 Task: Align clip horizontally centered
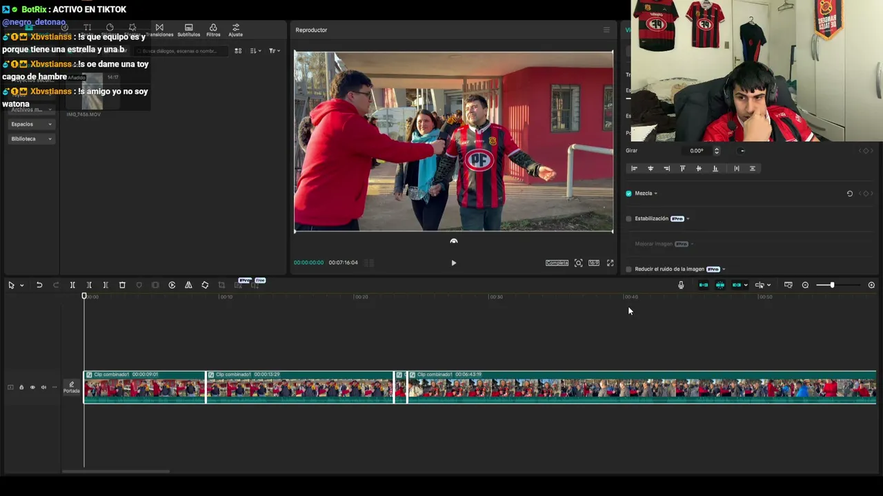651,169
